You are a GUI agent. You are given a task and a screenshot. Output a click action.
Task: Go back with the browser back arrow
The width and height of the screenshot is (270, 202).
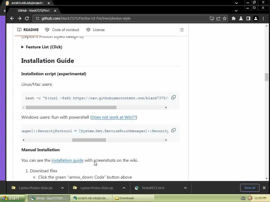12,19
